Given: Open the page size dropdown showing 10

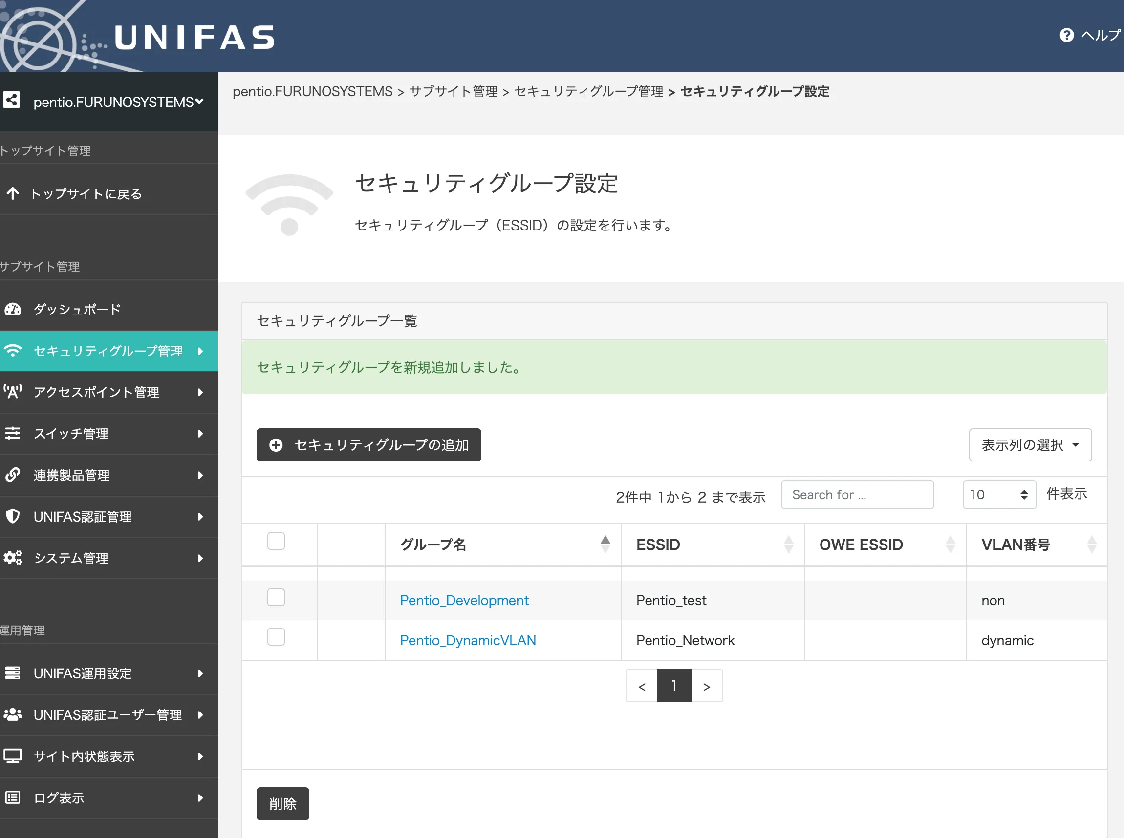Looking at the screenshot, I should (x=998, y=495).
